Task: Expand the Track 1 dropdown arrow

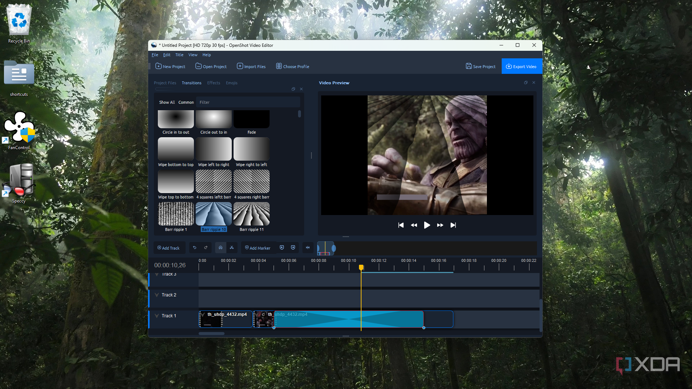Action: tap(157, 316)
